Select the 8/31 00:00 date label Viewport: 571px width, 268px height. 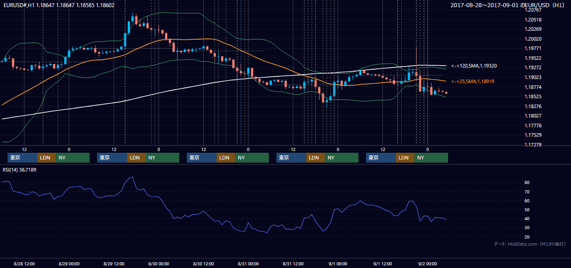click(248, 264)
